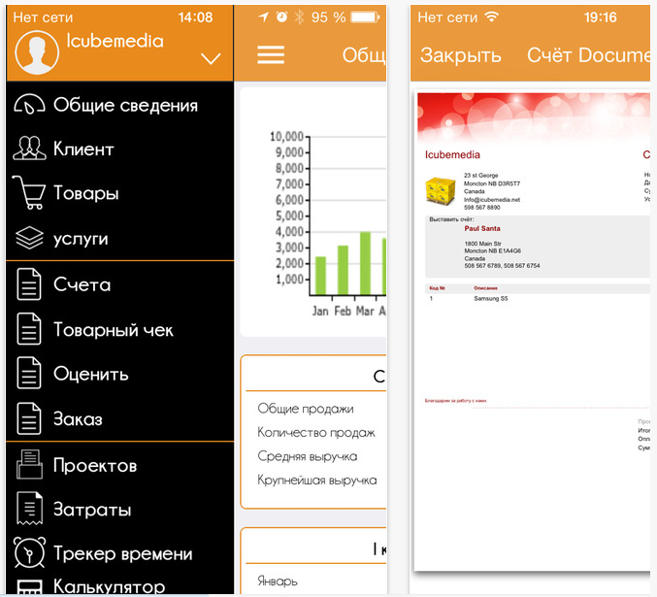Click the услуги layers icon
The width and height of the screenshot is (657, 597).
pyautogui.click(x=30, y=239)
